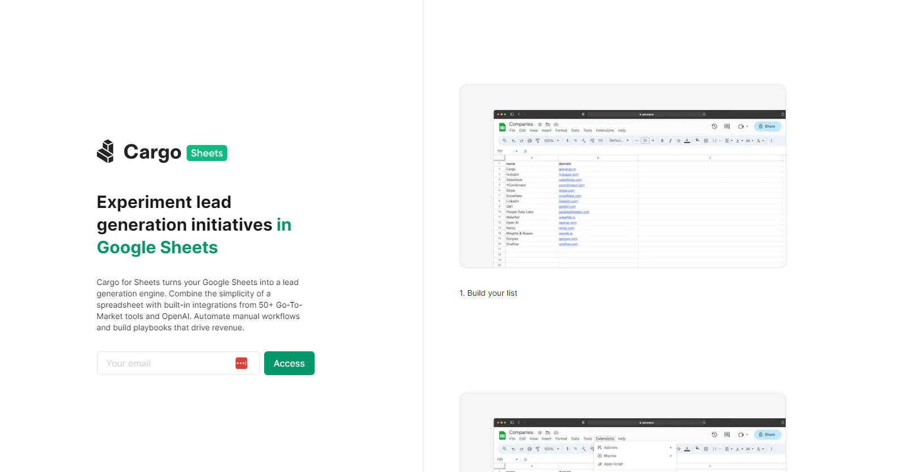Click the 123 number format icon
Screen dimensions: 903x472
pos(600,141)
